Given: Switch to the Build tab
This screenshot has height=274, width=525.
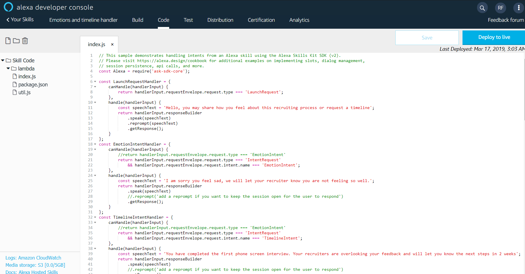Looking at the screenshot, I should pyautogui.click(x=137, y=20).
